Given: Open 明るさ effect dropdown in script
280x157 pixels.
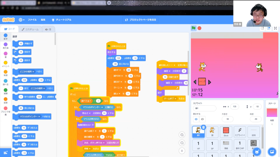Looking at the screenshot, I should [86, 113].
